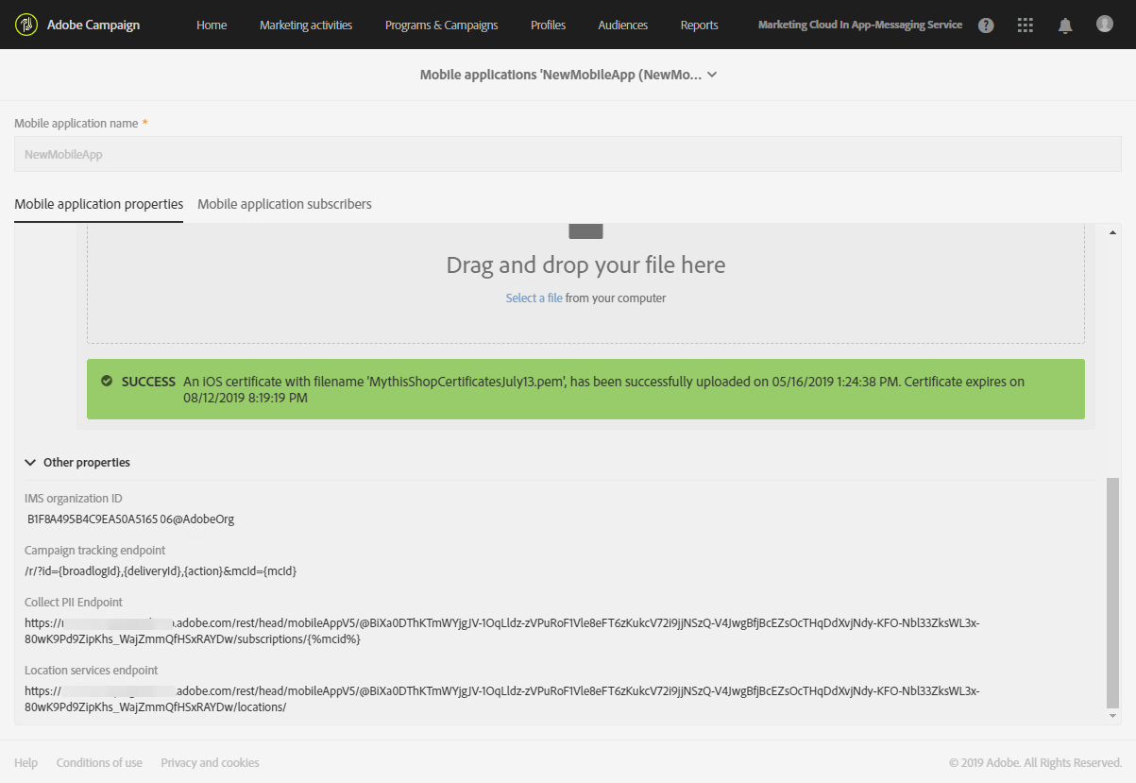The width and height of the screenshot is (1136, 783).
Task: Click the IMS organization ID value
Action: pyautogui.click(x=130, y=519)
